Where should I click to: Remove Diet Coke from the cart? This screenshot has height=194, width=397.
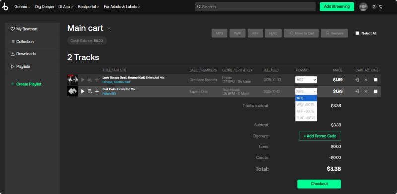366,91
